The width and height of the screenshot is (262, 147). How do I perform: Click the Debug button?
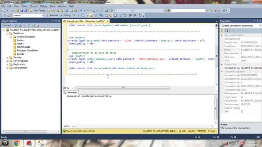coord(65,16)
